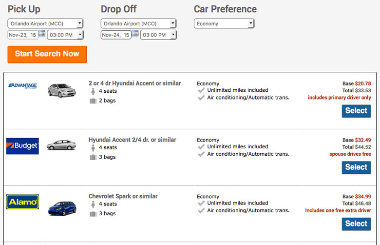Expand the pick up location dropdown

[45, 23]
